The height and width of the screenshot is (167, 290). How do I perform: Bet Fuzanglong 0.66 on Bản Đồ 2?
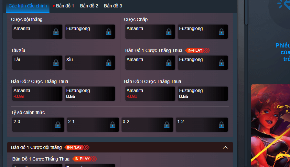[x=90, y=93]
